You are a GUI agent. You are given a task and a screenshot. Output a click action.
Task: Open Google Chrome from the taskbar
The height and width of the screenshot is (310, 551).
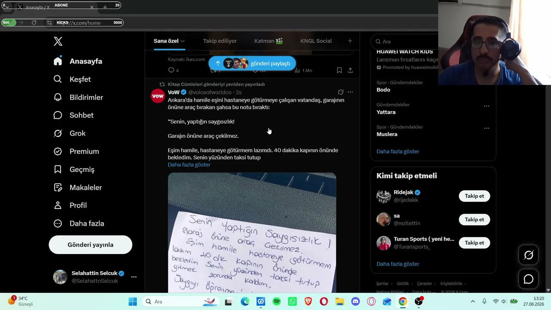pyautogui.click(x=402, y=301)
